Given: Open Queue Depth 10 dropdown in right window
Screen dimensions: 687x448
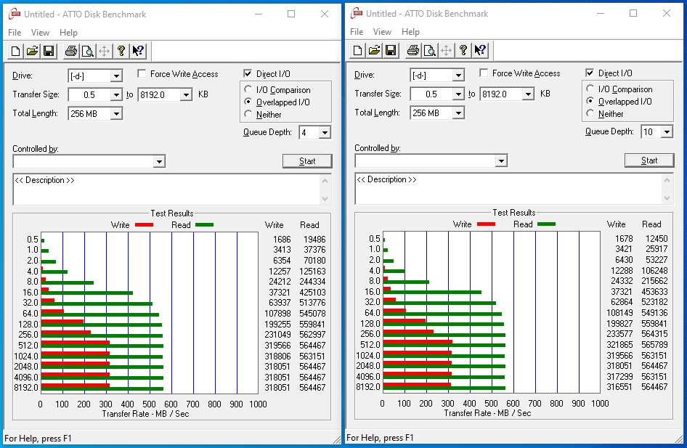Looking at the screenshot, I should click(x=667, y=131).
